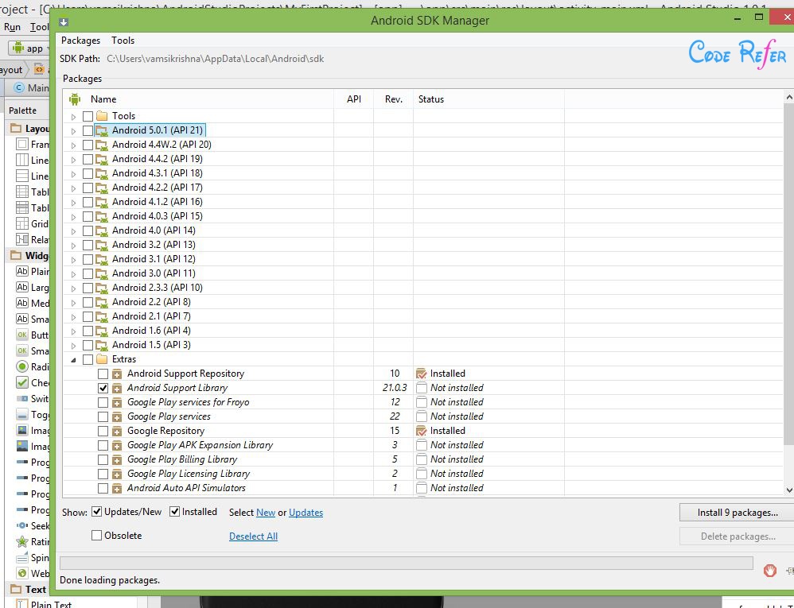Expand the Android 4.3.1 (API 18) node
The image size is (794, 608).
click(73, 174)
